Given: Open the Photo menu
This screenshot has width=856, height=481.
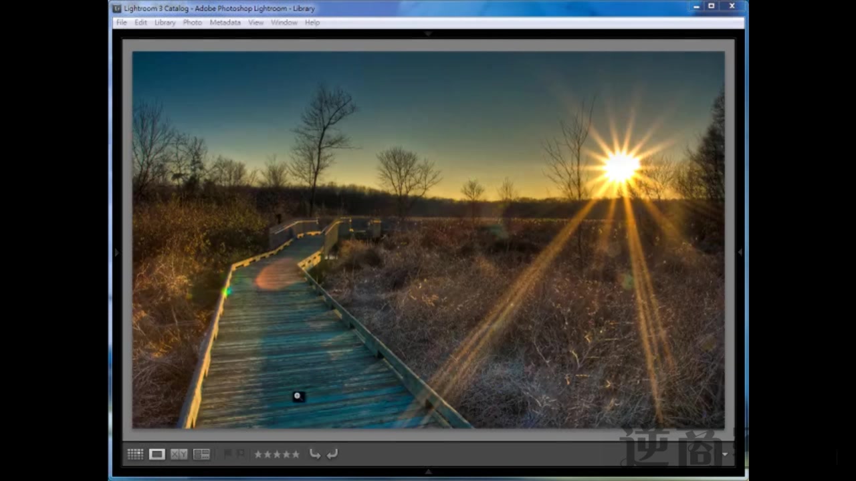Looking at the screenshot, I should [192, 22].
